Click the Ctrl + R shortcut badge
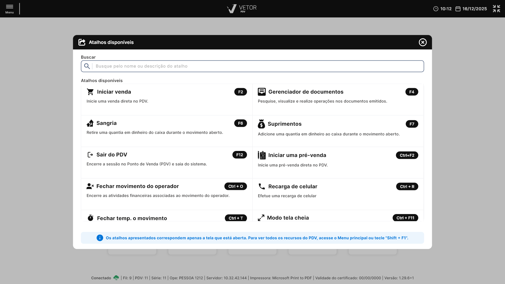This screenshot has height=284, width=505. [407, 186]
